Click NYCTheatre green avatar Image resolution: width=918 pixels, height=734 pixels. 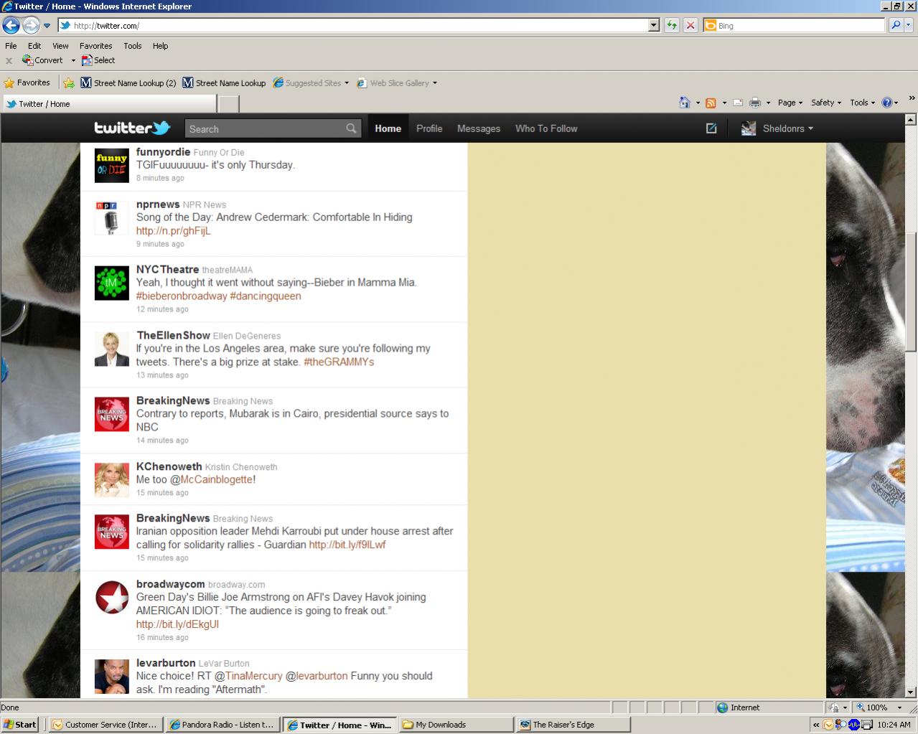tap(112, 283)
